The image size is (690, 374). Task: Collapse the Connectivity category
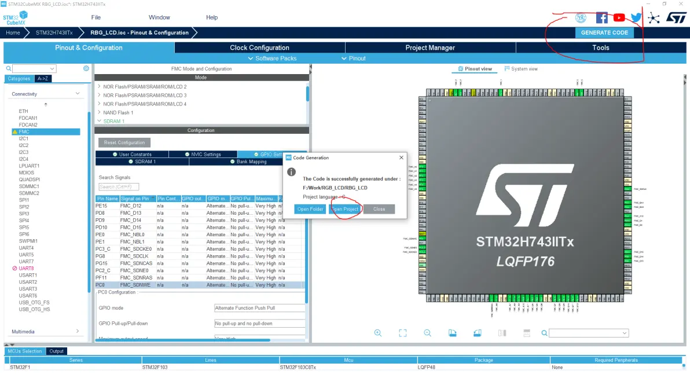coord(78,94)
